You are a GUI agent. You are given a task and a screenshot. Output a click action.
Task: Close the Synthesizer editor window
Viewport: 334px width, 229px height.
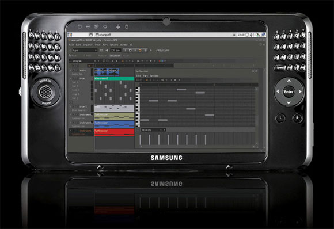(x=256, y=71)
